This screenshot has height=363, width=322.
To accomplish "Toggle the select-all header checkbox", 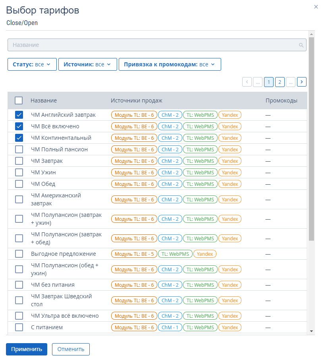I will click(19, 100).
